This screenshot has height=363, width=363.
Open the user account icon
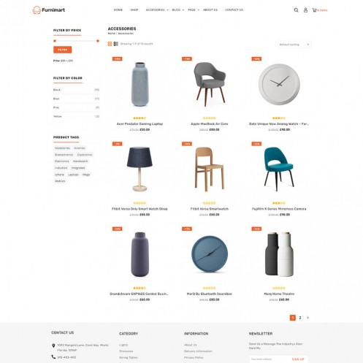(x=305, y=10)
